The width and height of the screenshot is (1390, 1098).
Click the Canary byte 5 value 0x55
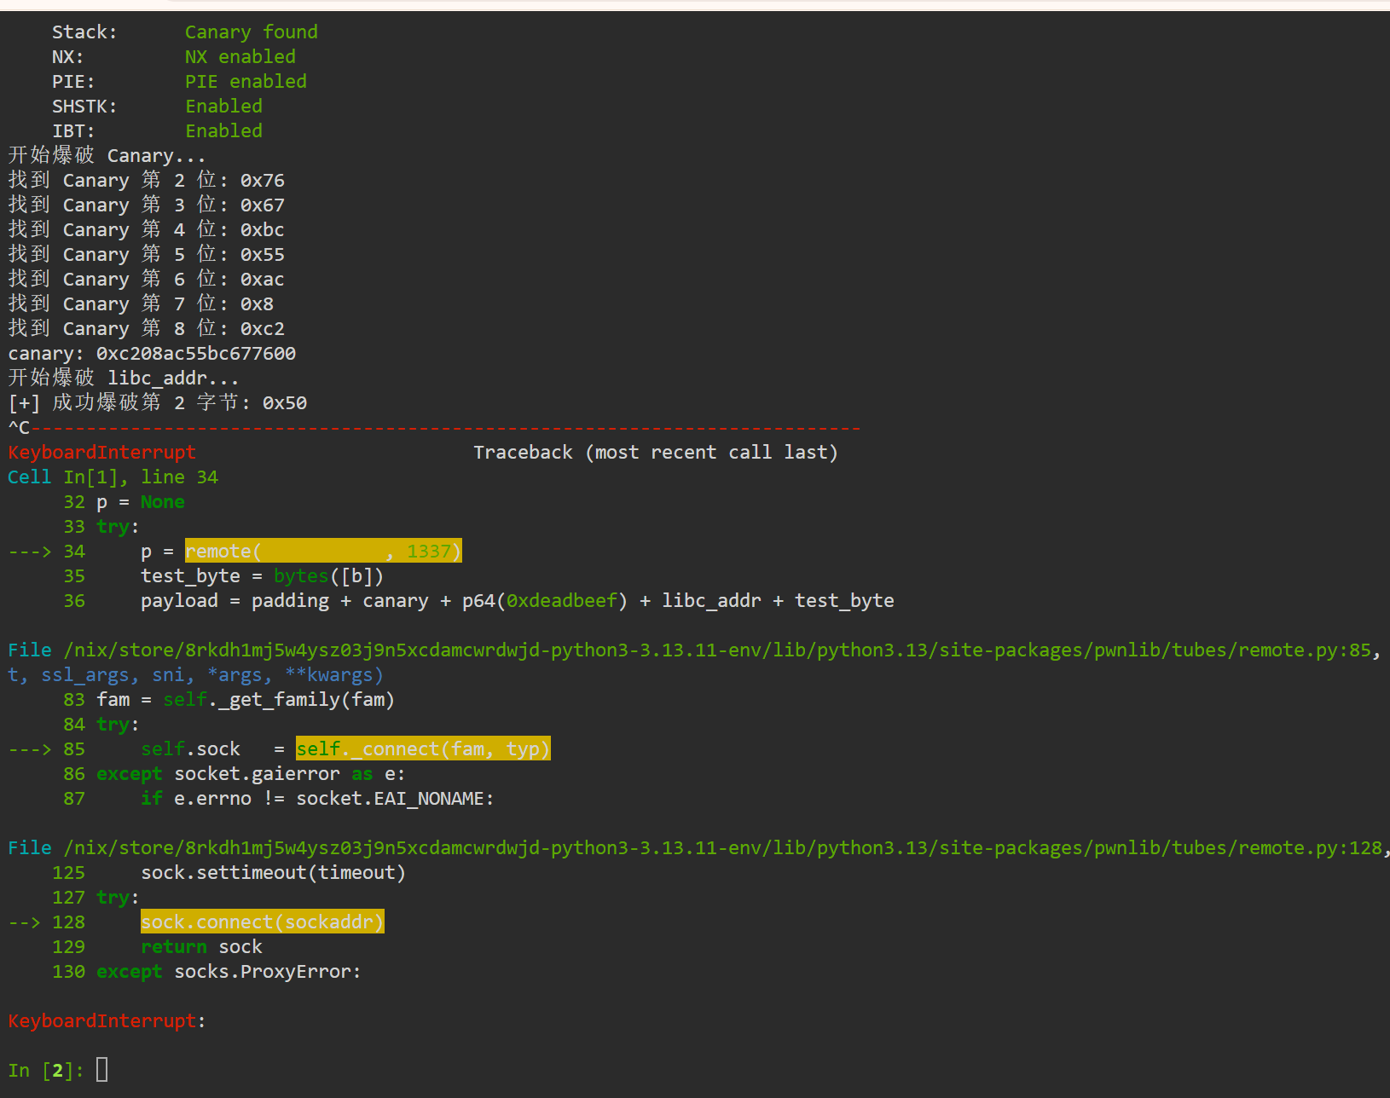pyautogui.click(x=263, y=255)
